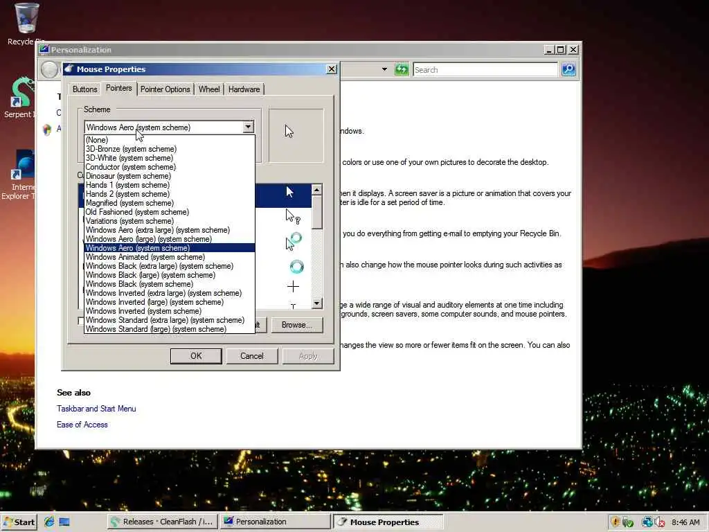Viewport: 709px width, 532px height.
Task: Click the security shield tray icon
Action: [x=616, y=522]
